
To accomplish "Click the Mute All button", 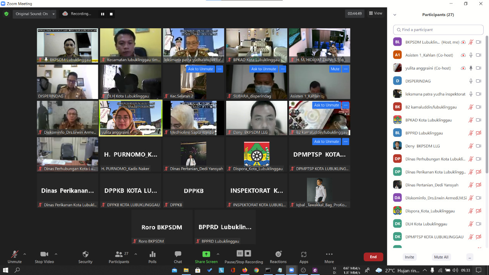I will (441, 257).
